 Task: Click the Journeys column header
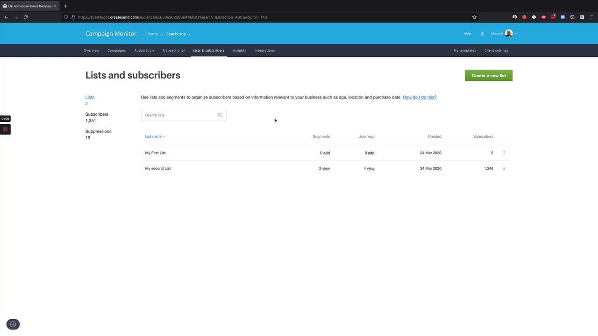tap(367, 137)
